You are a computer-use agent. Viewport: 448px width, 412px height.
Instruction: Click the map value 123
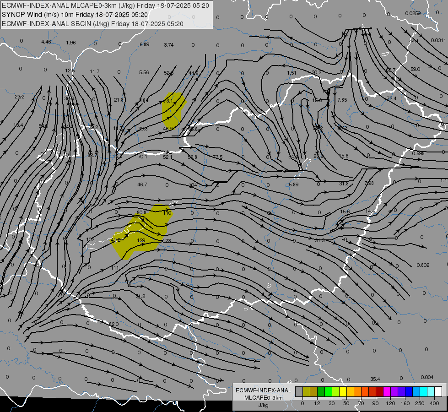(167, 241)
